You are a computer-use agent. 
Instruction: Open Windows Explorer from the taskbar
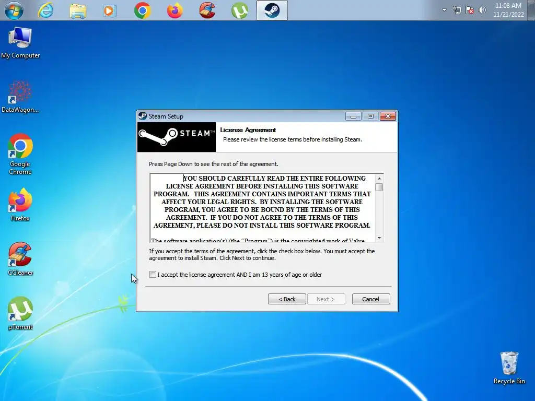pyautogui.click(x=78, y=10)
